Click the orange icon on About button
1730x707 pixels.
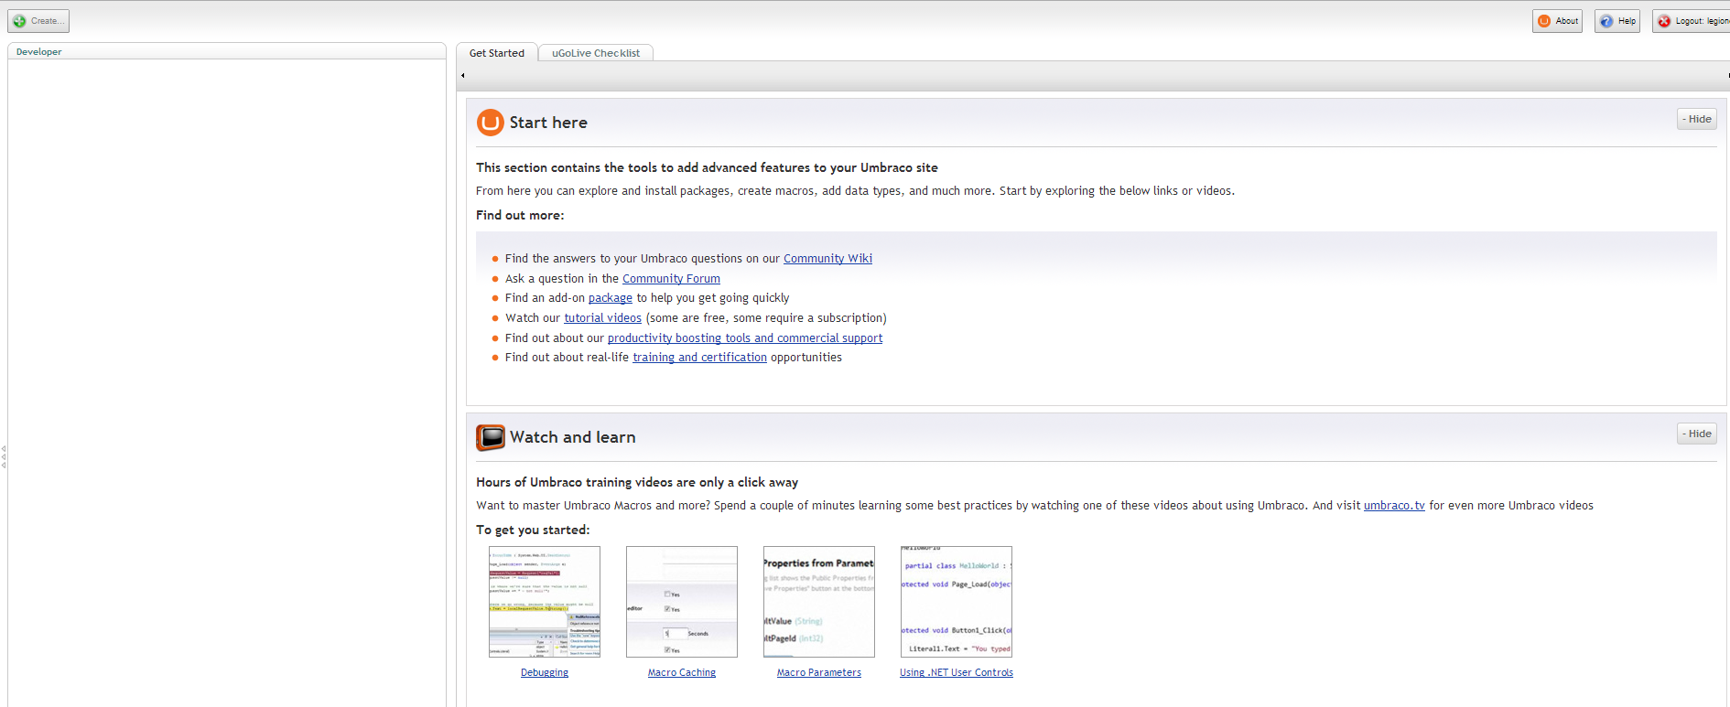pos(1544,21)
